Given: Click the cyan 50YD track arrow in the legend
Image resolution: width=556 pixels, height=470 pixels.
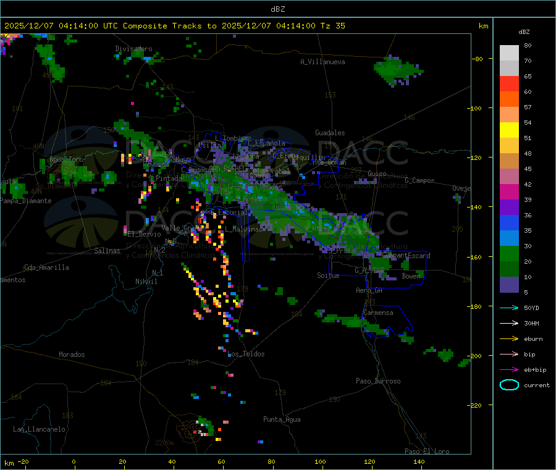Looking at the screenshot, I should (x=509, y=308).
